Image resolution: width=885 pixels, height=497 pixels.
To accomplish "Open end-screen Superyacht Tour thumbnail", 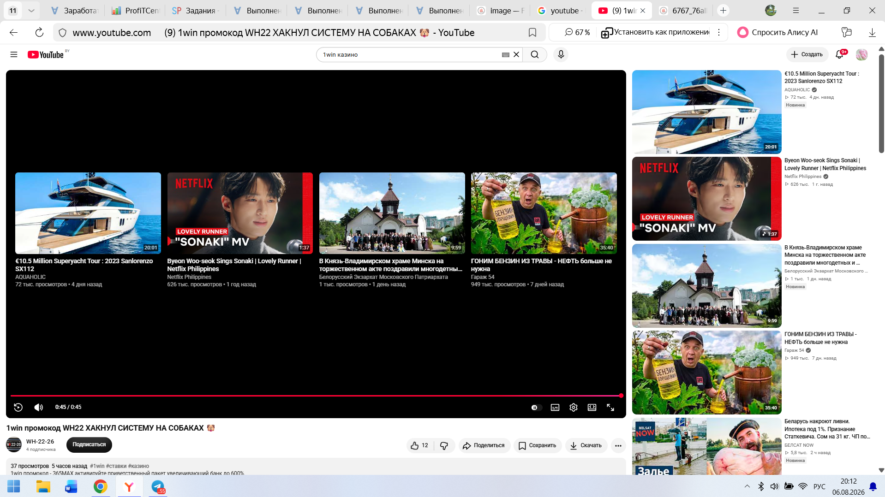I will (x=88, y=213).
